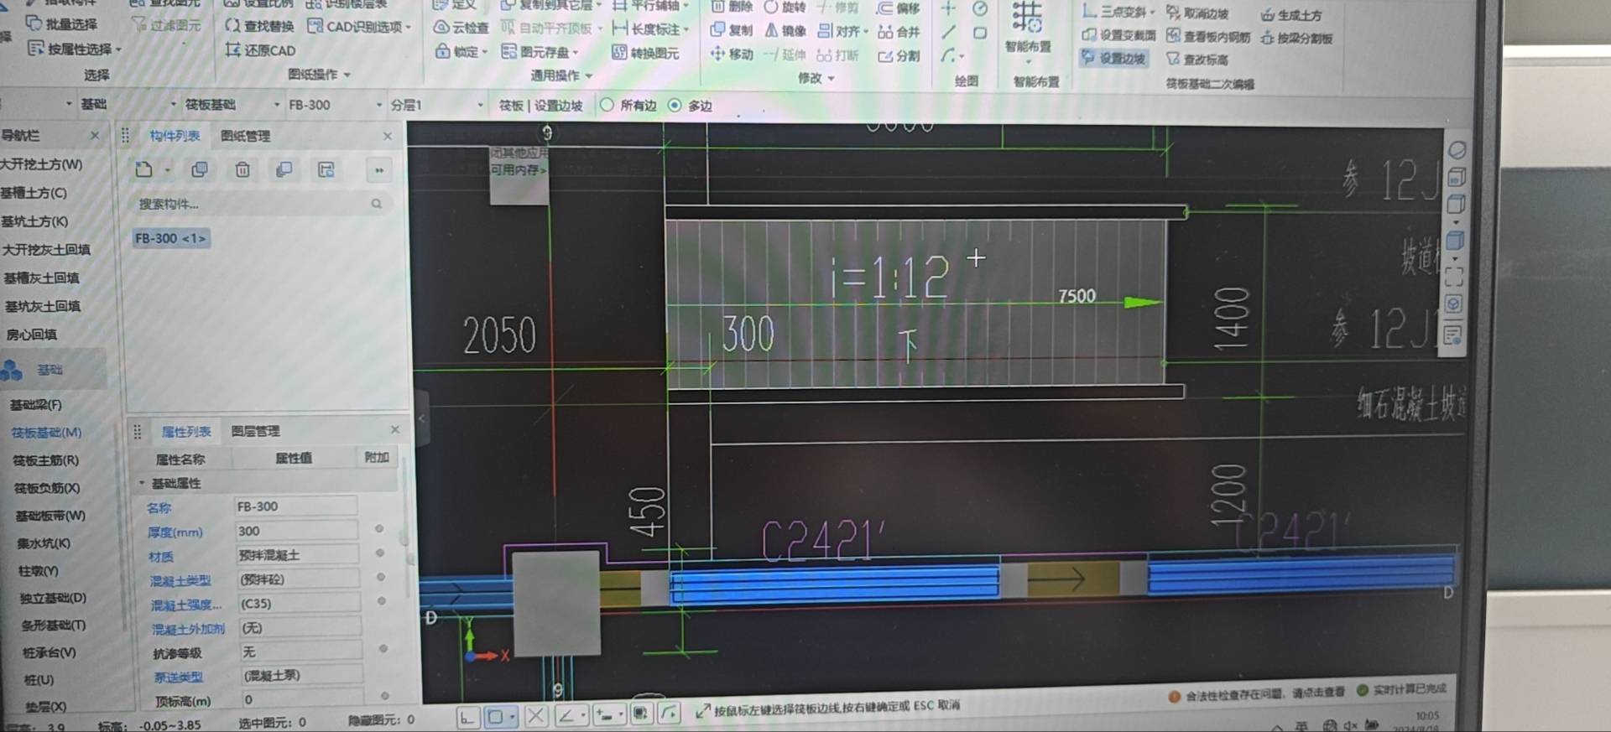Toggle the 附加 marker for 抗渗等级
Image resolution: width=1611 pixels, height=732 pixels.
click(383, 649)
